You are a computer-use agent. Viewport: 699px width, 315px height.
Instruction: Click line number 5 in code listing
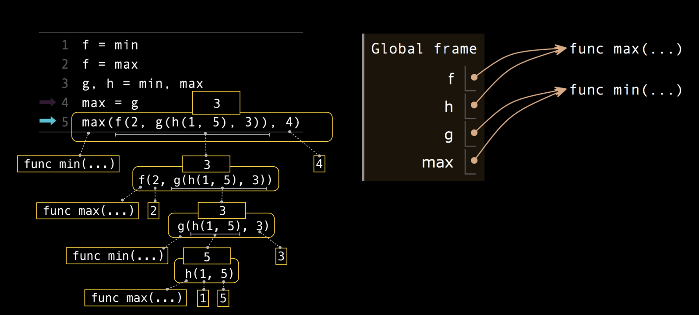point(65,122)
